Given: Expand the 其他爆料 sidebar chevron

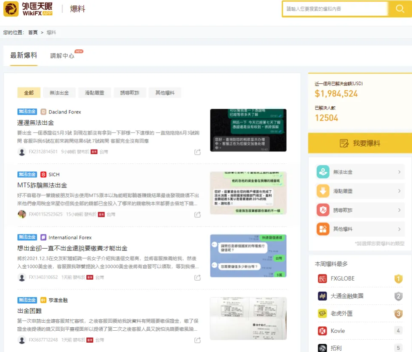Looking at the screenshot, I should tap(399, 229).
